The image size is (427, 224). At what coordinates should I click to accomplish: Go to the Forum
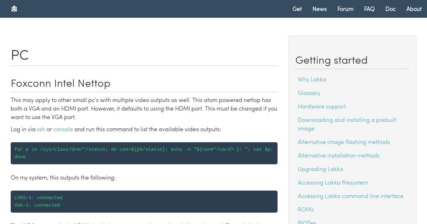point(346,9)
